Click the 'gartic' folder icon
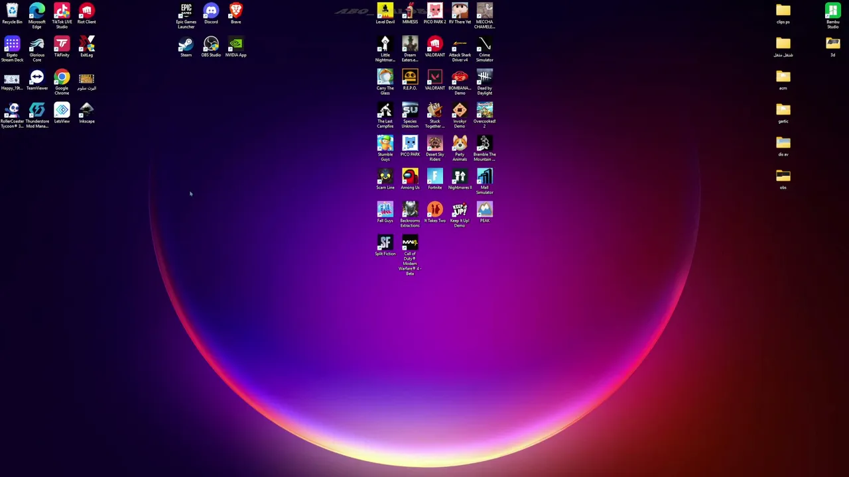849x477 pixels. point(783,113)
